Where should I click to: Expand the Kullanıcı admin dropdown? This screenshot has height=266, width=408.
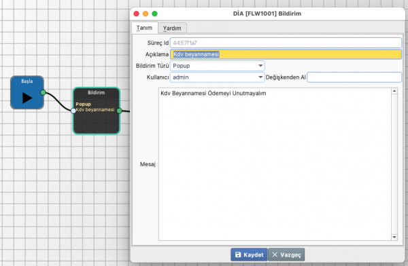click(x=218, y=77)
